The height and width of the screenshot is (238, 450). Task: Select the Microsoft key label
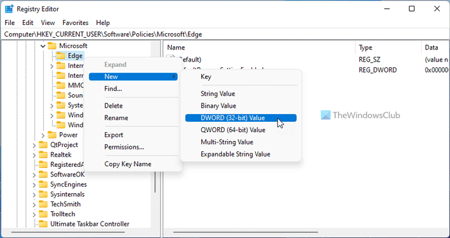point(73,46)
